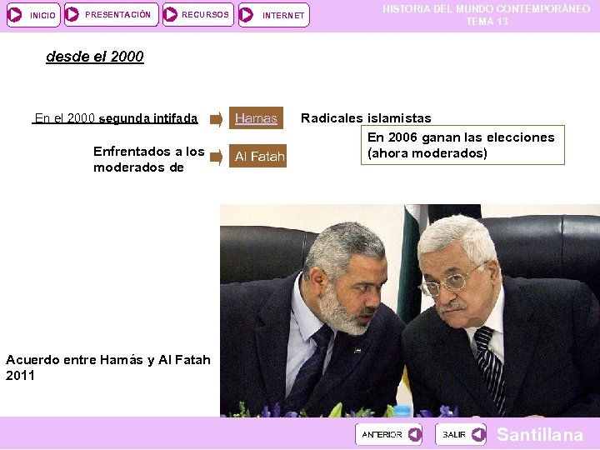Click the 'En 2006 ganan las elecciones' box

[x=462, y=145]
